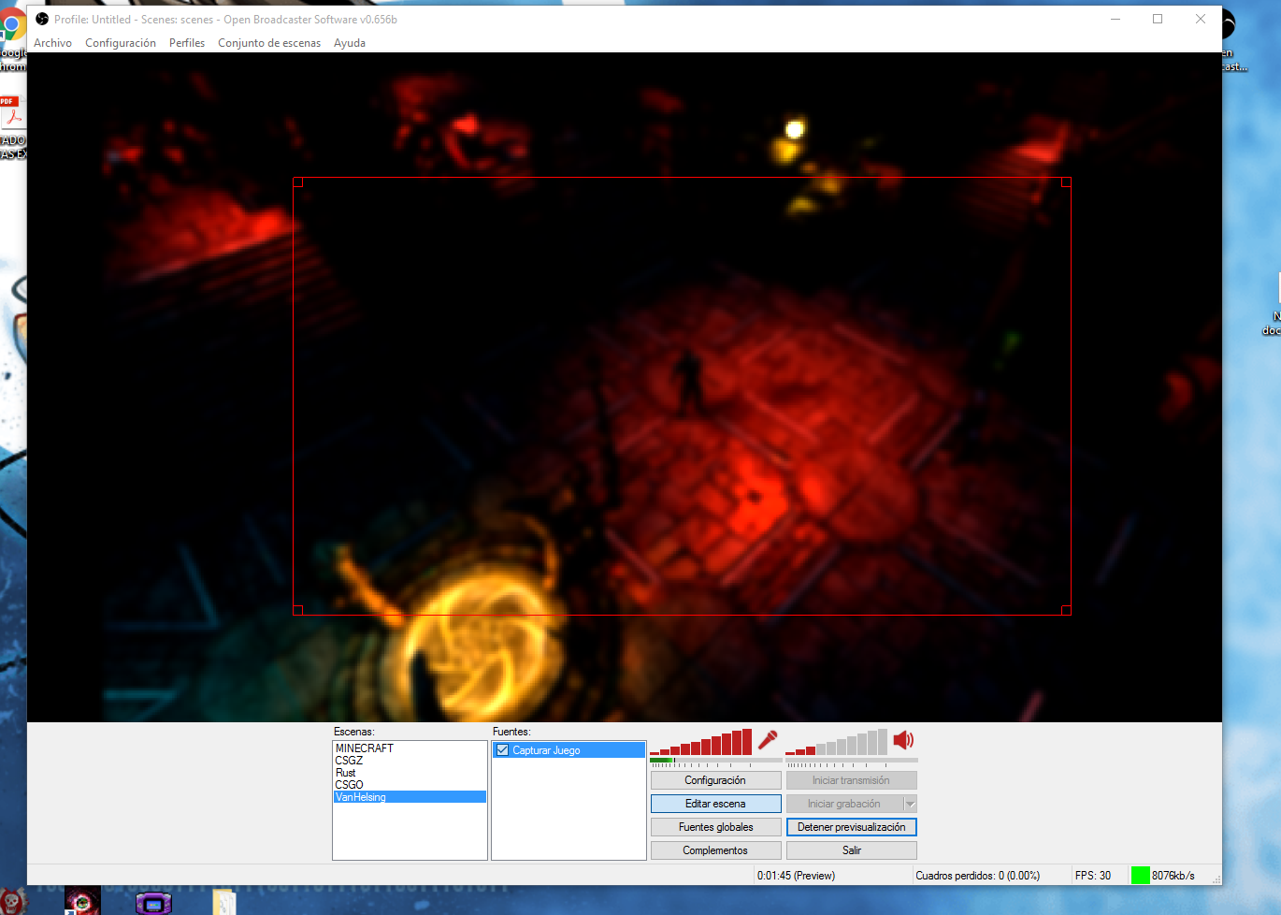Click the bottom-right handle of the source box
This screenshot has width=1281, height=915.
1066,610
